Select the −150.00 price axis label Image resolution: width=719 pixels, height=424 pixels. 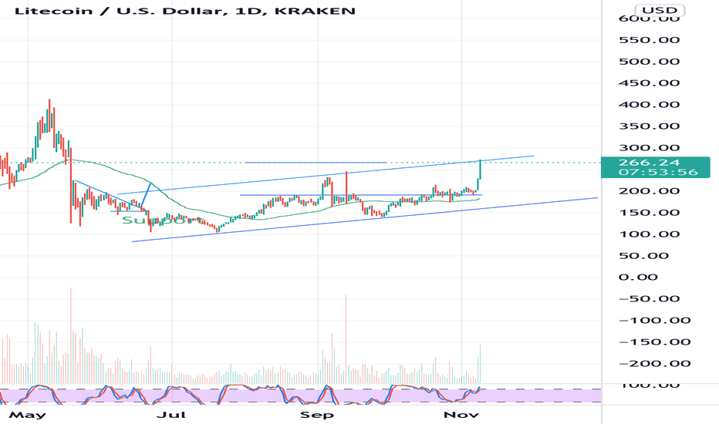[654, 342]
